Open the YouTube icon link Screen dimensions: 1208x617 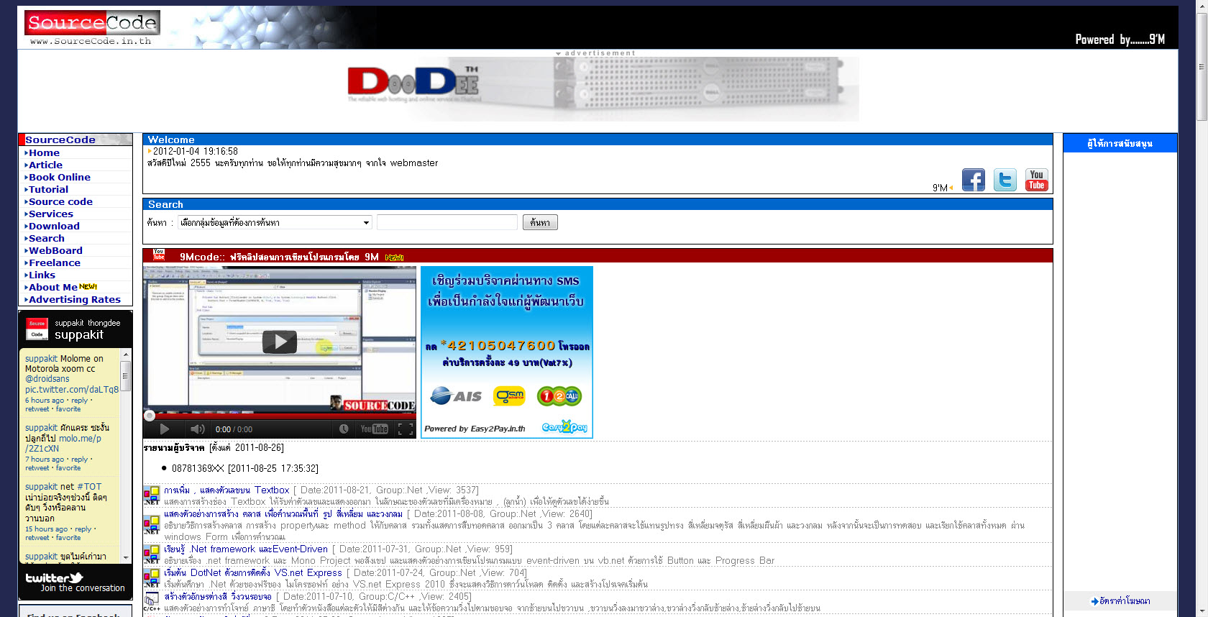click(1036, 180)
